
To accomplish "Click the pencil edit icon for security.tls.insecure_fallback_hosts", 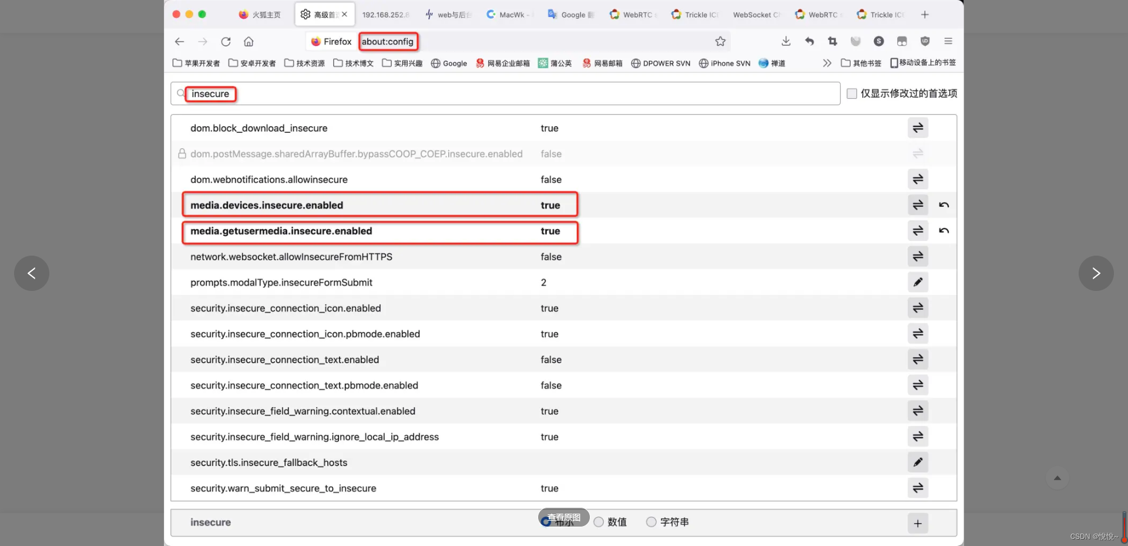I will click(918, 463).
